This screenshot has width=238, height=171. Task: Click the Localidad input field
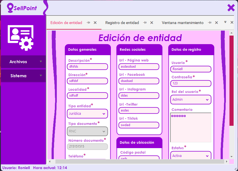coord(87,95)
